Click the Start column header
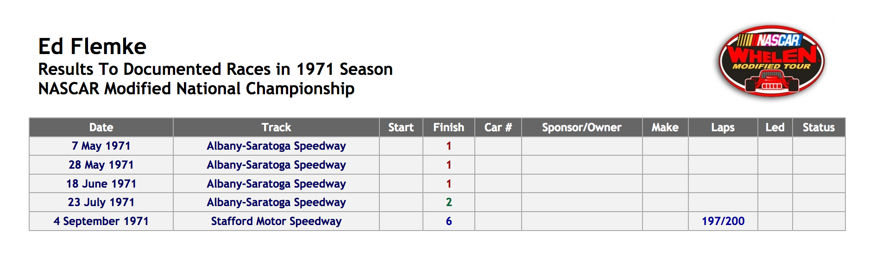 coord(401,128)
